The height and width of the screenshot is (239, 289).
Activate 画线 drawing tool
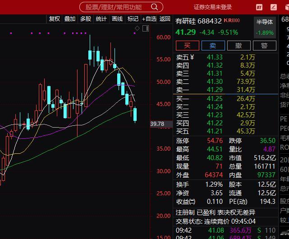tap(117, 19)
